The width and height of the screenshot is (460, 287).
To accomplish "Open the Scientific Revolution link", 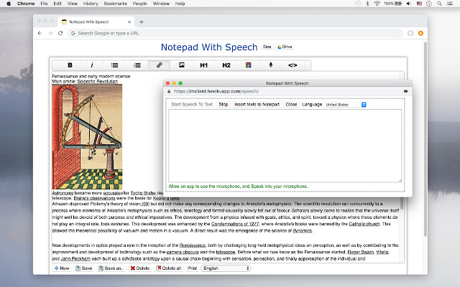I will (98, 81).
